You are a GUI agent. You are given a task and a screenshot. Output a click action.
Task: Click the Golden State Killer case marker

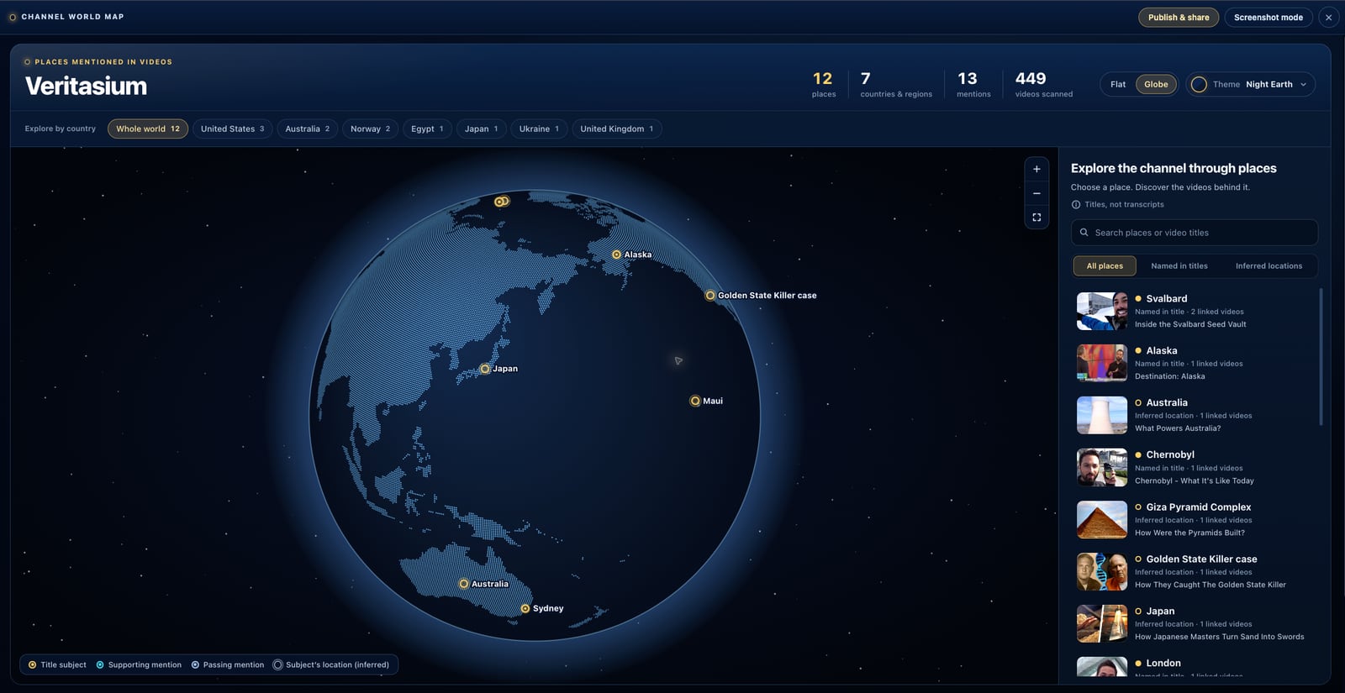pyautogui.click(x=710, y=296)
